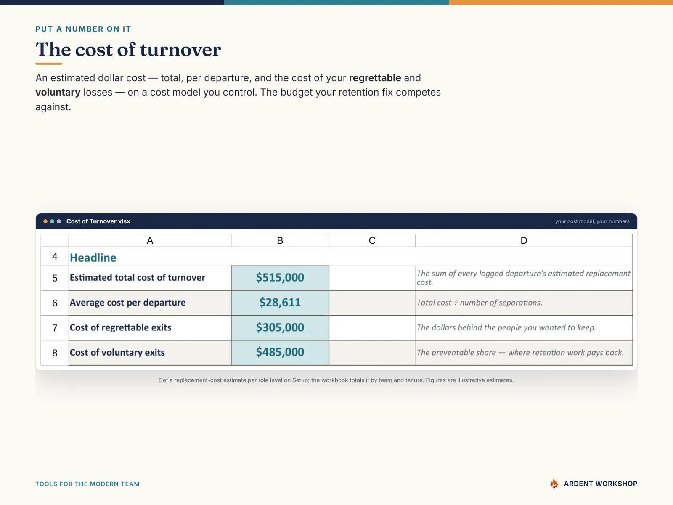Click the 'ARDENT WORKSHOP' brand text
Screen dimensions: 673x505
click(601, 484)
